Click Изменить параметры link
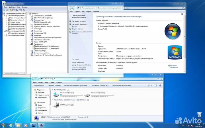This screenshot has height=128, width=205. (174, 67)
